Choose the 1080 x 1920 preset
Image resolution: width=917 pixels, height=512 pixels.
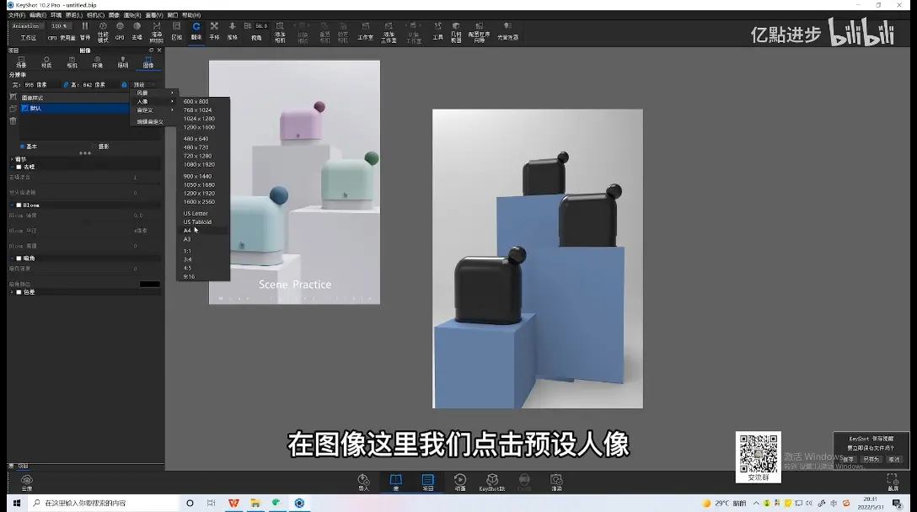click(203, 164)
